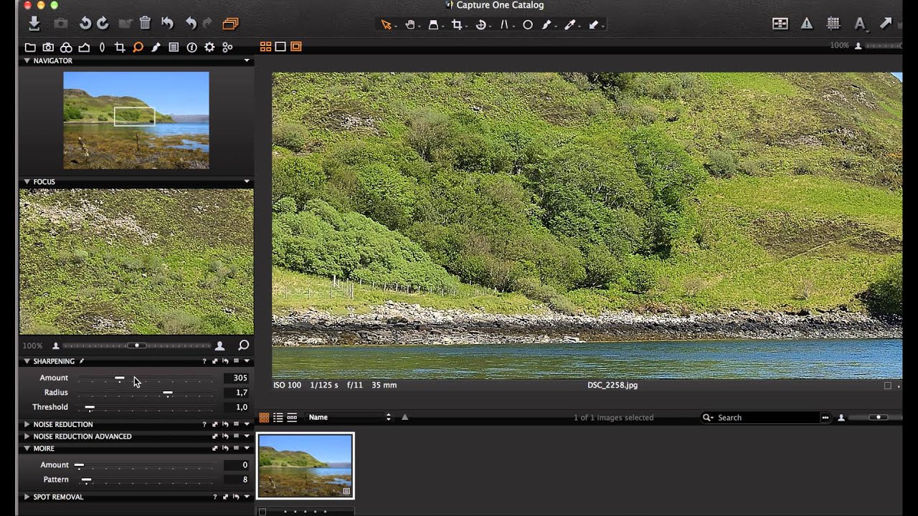The image size is (918, 516).
Task: Open the Details magnifier tool tab
Action: (138, 47)
